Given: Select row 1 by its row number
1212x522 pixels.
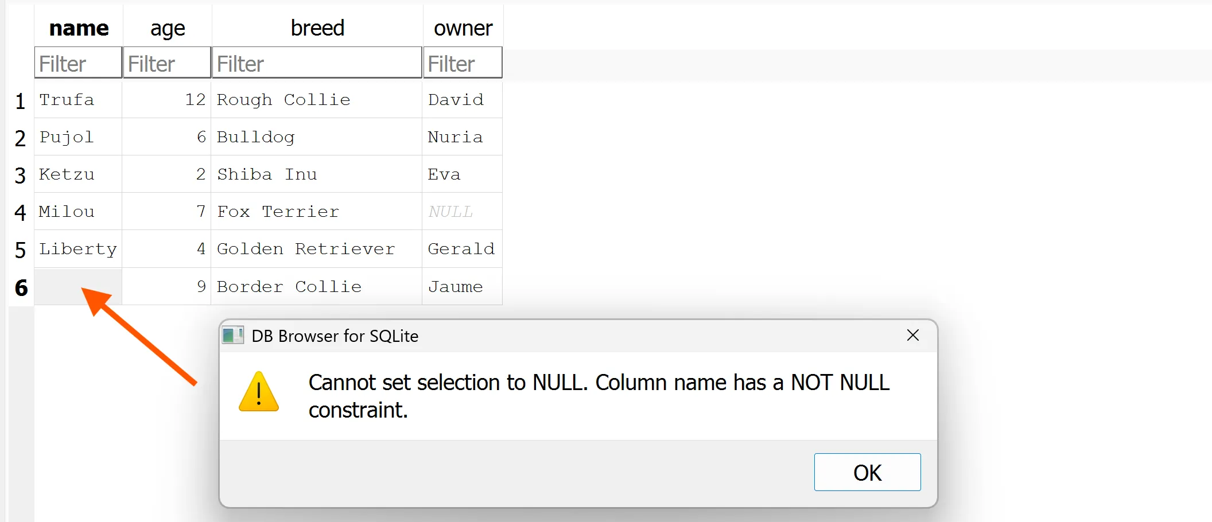Looking at the screenshot, I should pos(21,100).
